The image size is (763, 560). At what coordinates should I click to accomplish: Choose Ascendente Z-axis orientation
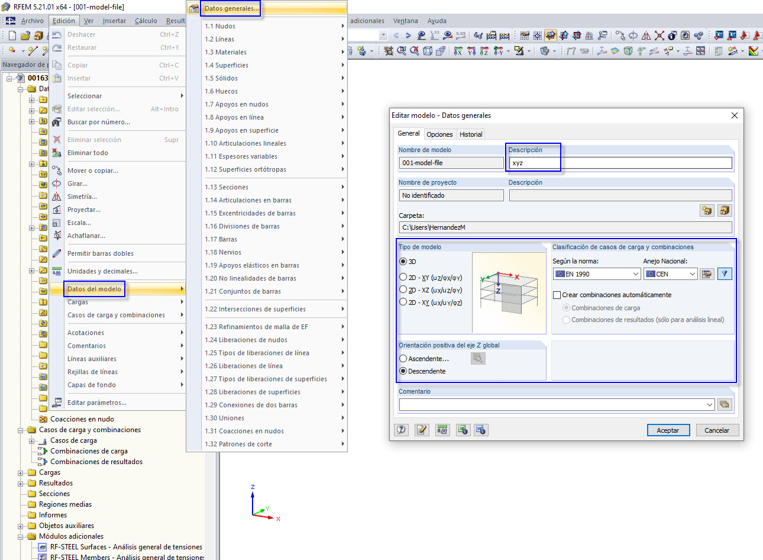(x=403, y=359)
